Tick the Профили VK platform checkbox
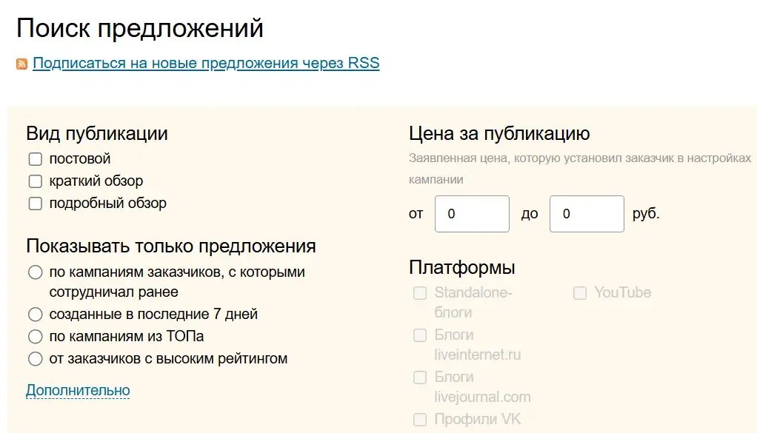757x433 pixels. point(420,420)
